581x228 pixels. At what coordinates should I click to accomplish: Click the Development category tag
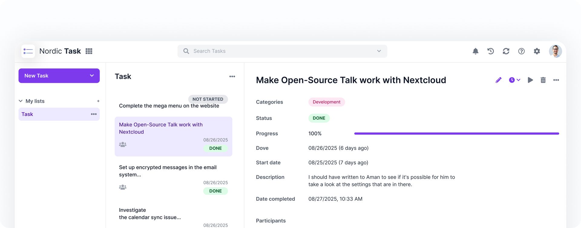click(x=327, y=102)
